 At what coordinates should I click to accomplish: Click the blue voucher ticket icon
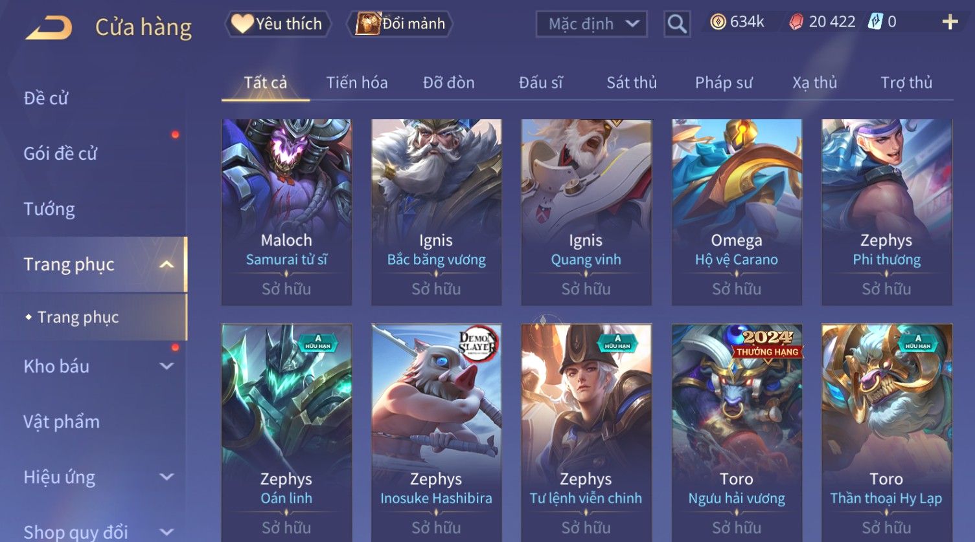[x=875, y=21]
